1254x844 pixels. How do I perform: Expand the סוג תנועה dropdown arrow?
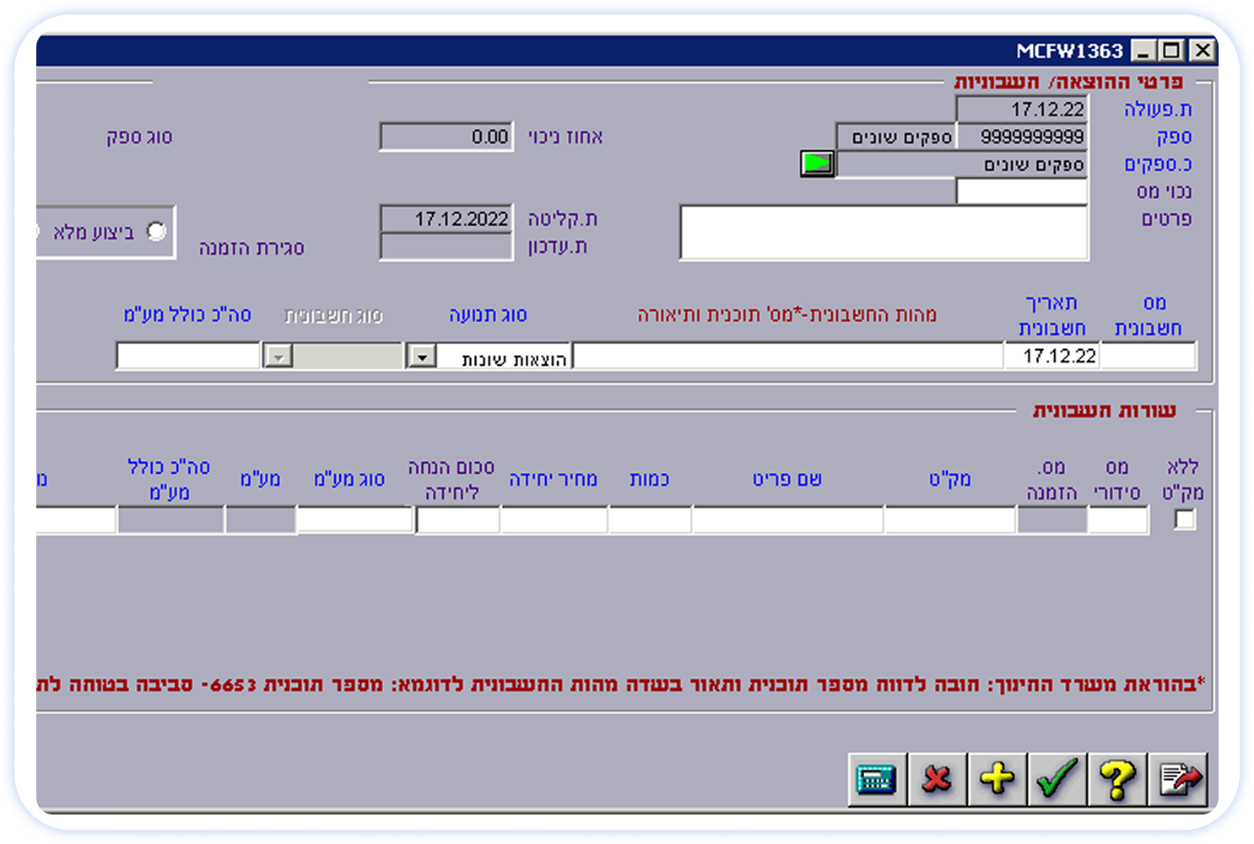pyautogui.click(x=420, y=357)
